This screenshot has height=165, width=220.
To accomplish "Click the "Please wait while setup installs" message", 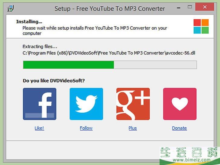I will pos(95,31).
